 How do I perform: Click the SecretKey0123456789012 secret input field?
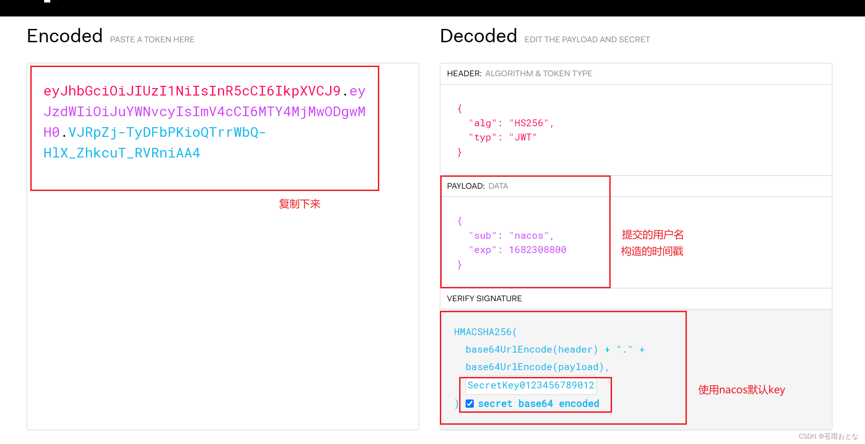531,385
